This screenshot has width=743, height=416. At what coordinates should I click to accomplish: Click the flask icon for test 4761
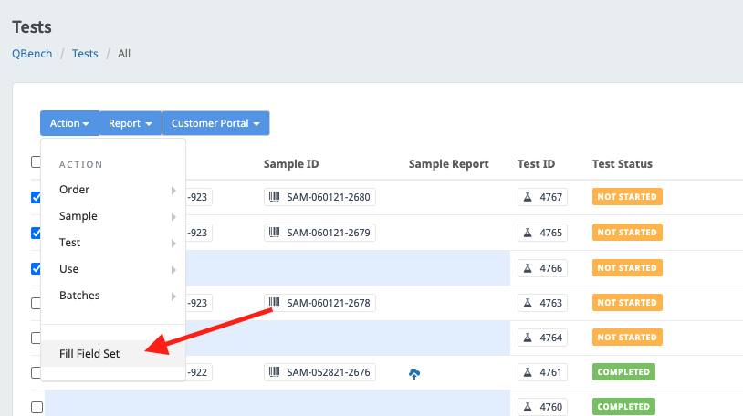527,372
